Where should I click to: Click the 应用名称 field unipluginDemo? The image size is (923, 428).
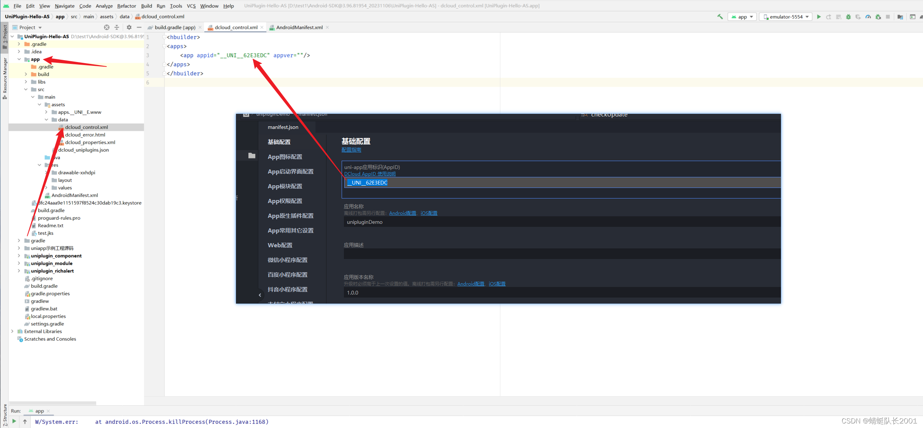tap(562, 222)
